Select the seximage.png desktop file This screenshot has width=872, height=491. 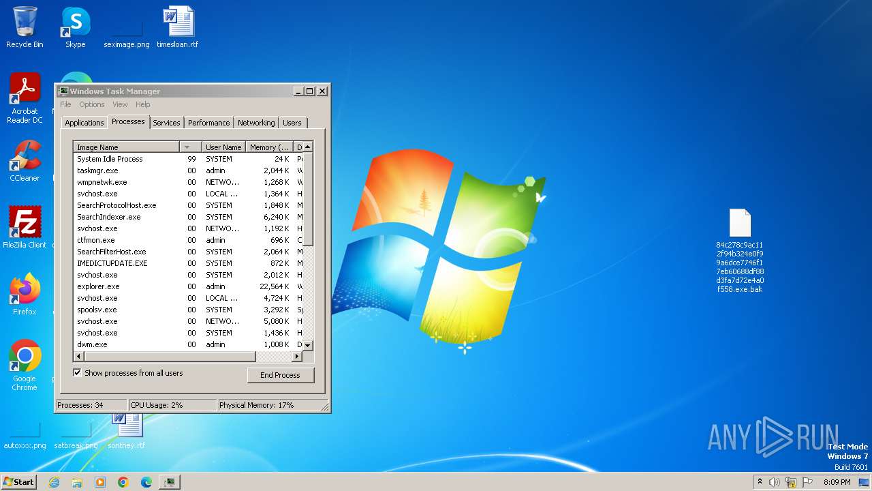click(x=127, y=33)
